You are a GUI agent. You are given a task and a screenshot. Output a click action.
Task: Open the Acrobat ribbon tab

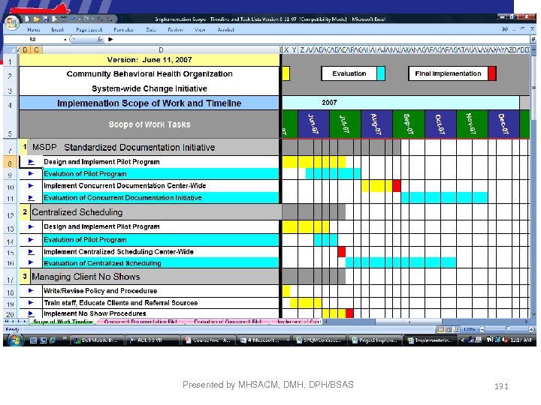click(225, 29)
